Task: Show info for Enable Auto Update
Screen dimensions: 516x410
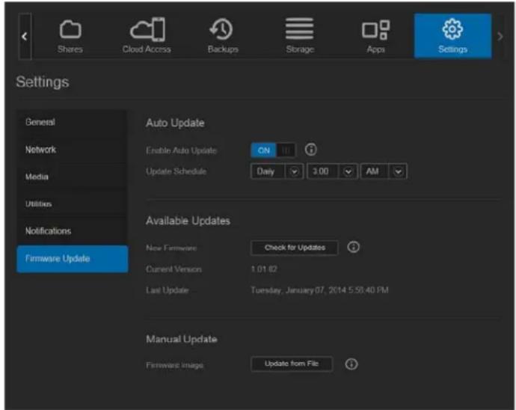Action: pyautogui.click(x=310, y=150)
